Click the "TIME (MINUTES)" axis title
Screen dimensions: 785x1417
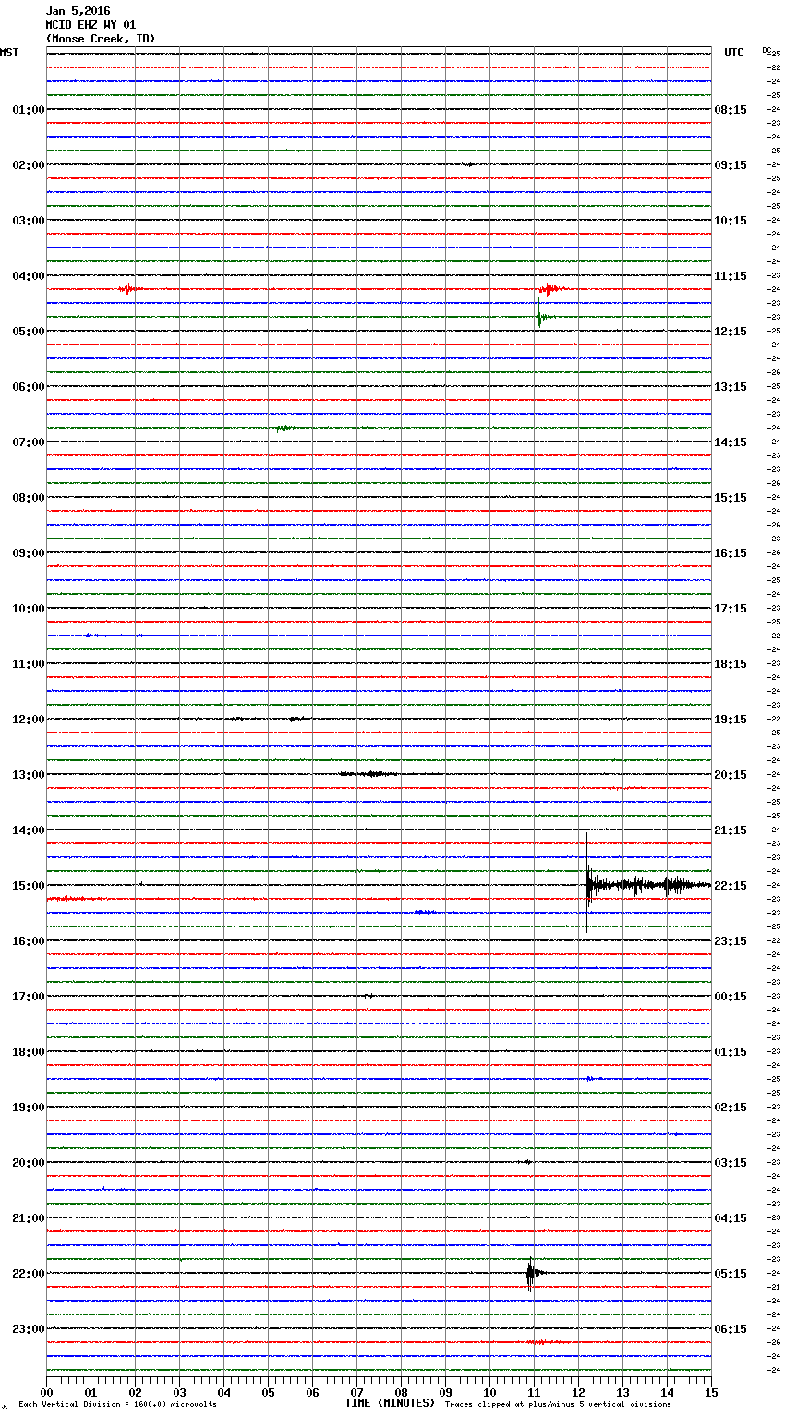(390, 1403)
